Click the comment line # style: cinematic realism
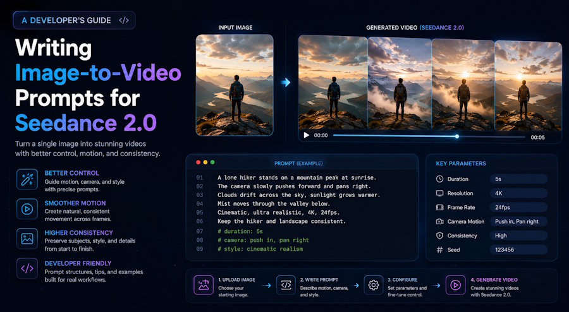This screenshot has height=312, width=569. pyautogui.click(x=260, y=249)
